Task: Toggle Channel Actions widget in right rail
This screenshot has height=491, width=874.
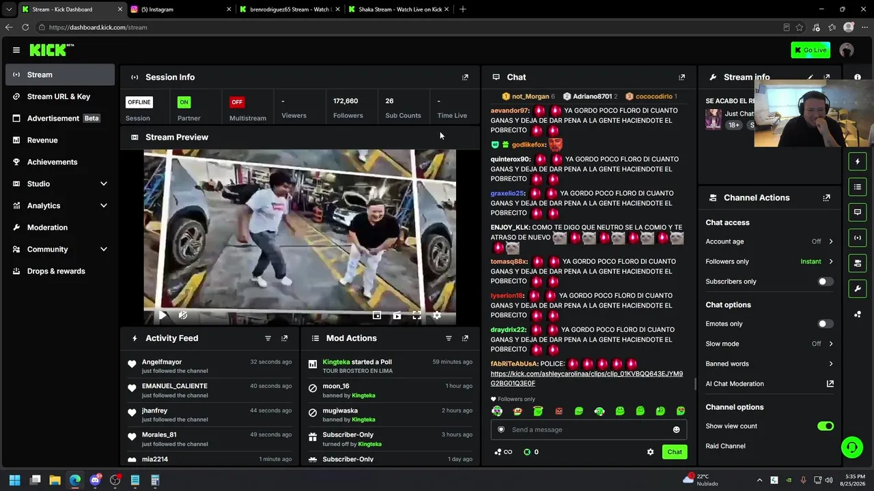Action: (858, 263)
